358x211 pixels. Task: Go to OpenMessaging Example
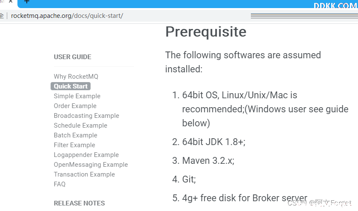91,165
